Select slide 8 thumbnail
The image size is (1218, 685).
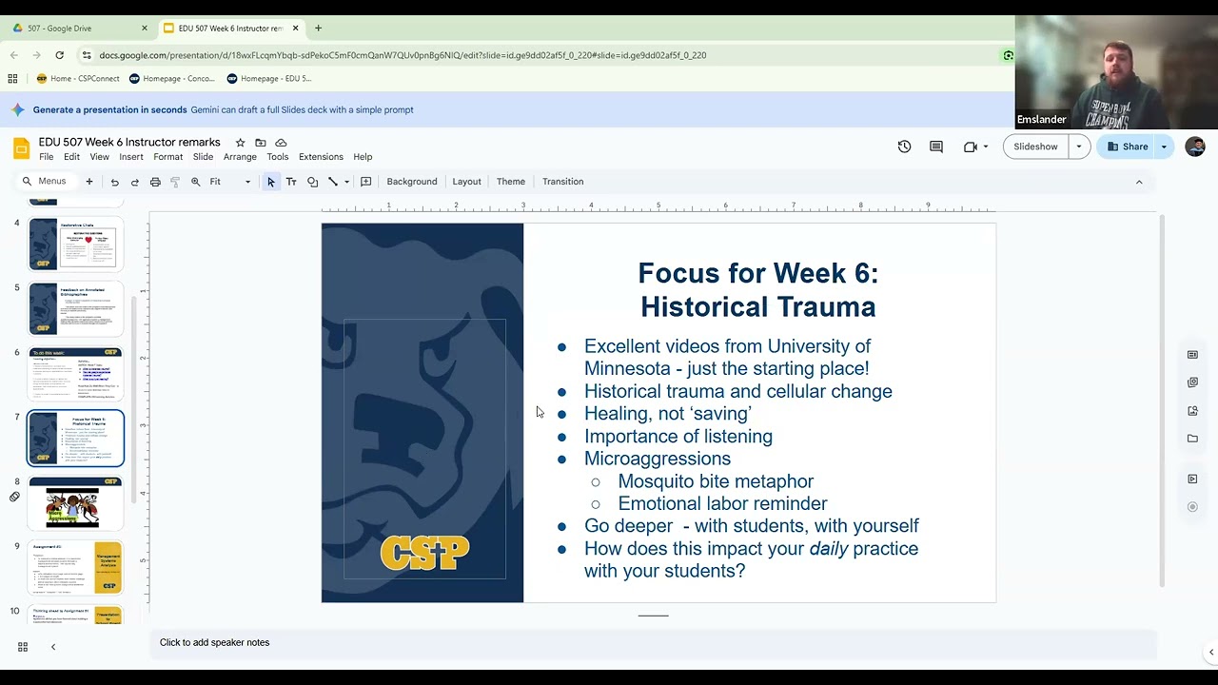(75, 503)
